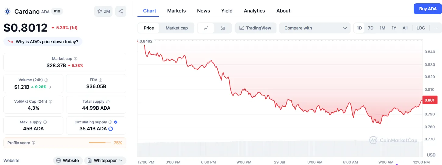The height and width of the screenshot is (165, 442).
Task: Select the 7D time range
Action: (370, 28)
